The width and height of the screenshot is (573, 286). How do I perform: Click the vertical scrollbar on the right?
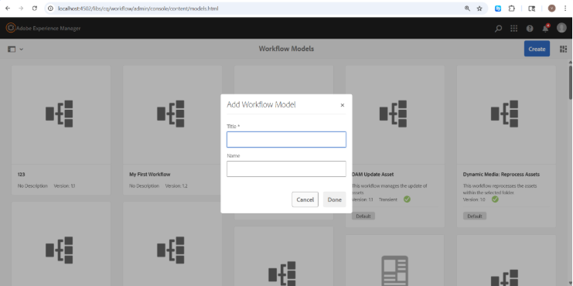571,82
